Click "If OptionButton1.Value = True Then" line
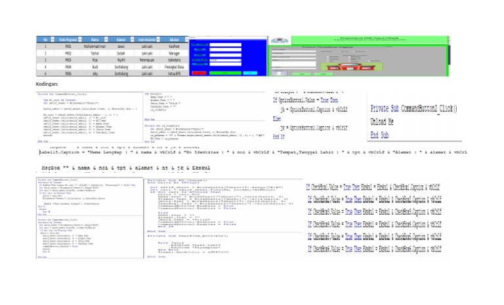This screenshot has width=504, height=305. (x=305, y=100)
